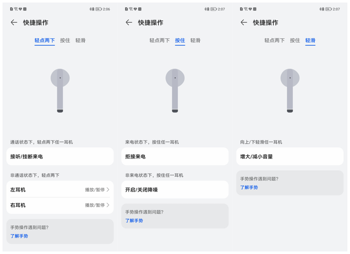This screenshot has width=350, height=254.
Task: Expand chevron next to 左耳机 播放/暂停
Action: 108,190
